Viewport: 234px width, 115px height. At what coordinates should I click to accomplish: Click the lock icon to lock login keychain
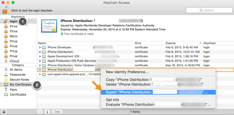point(5,10)
